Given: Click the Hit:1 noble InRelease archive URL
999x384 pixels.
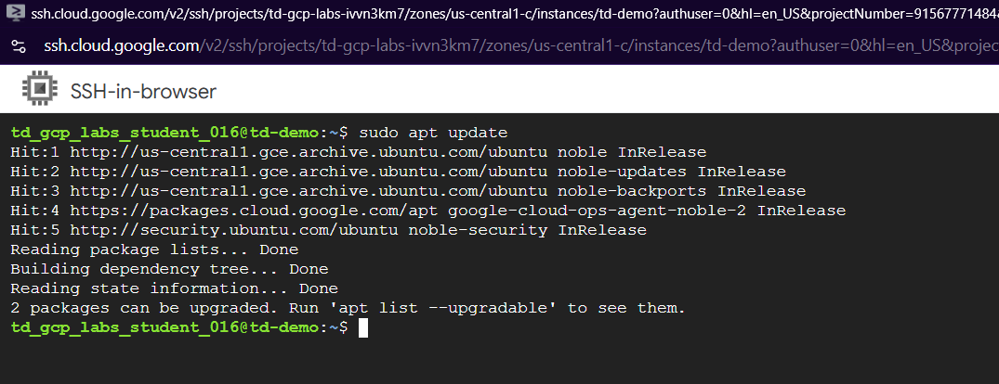Looking at the screenshot, I should coord(309,152).
